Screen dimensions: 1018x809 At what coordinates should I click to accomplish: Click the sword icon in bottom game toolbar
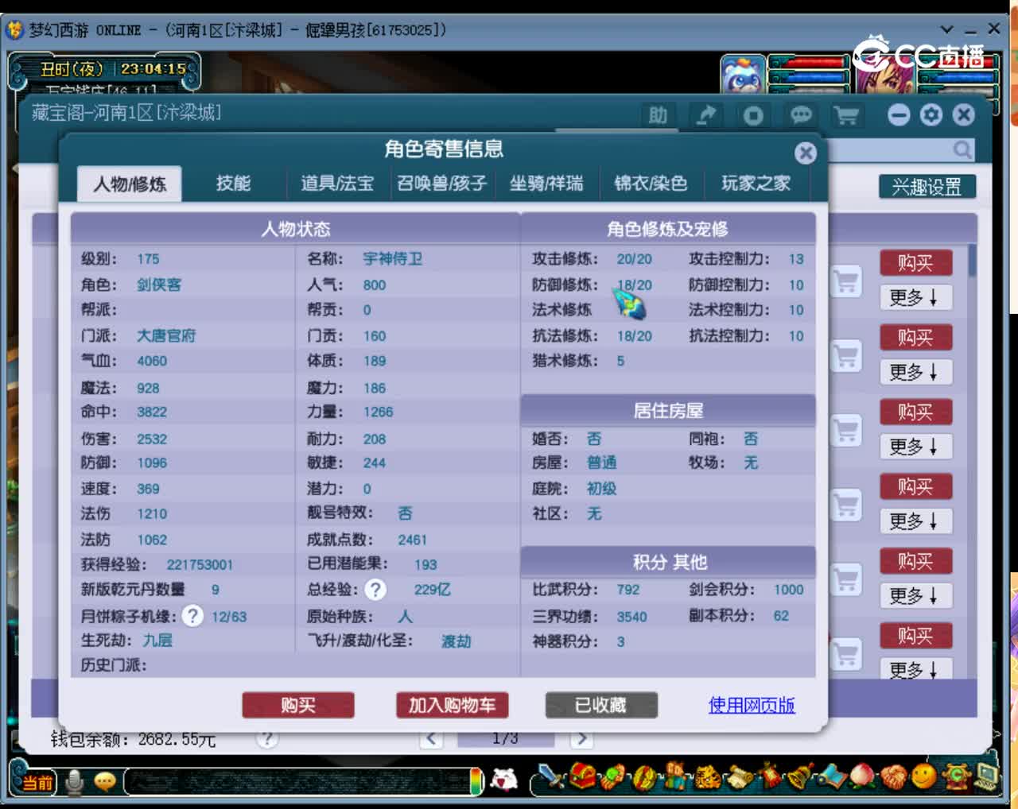coord(550,776)
